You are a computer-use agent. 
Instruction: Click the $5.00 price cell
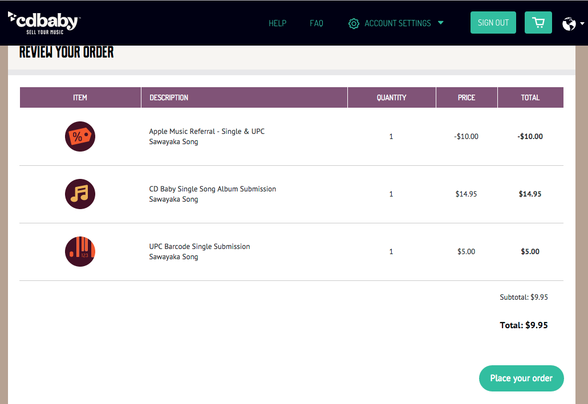coord(466,251)
